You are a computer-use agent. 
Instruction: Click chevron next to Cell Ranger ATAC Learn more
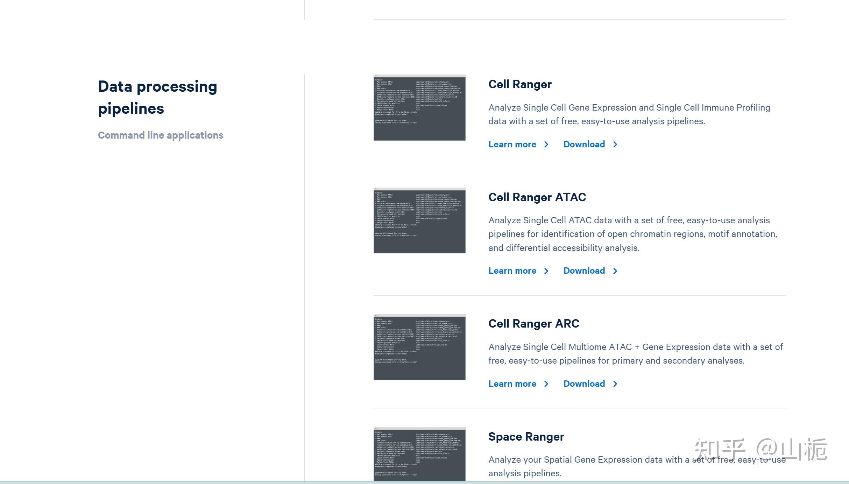[546, 271]
